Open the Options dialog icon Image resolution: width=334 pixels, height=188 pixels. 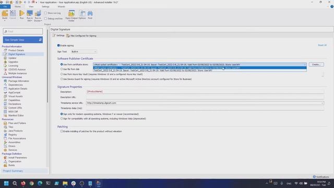point(82,14)
